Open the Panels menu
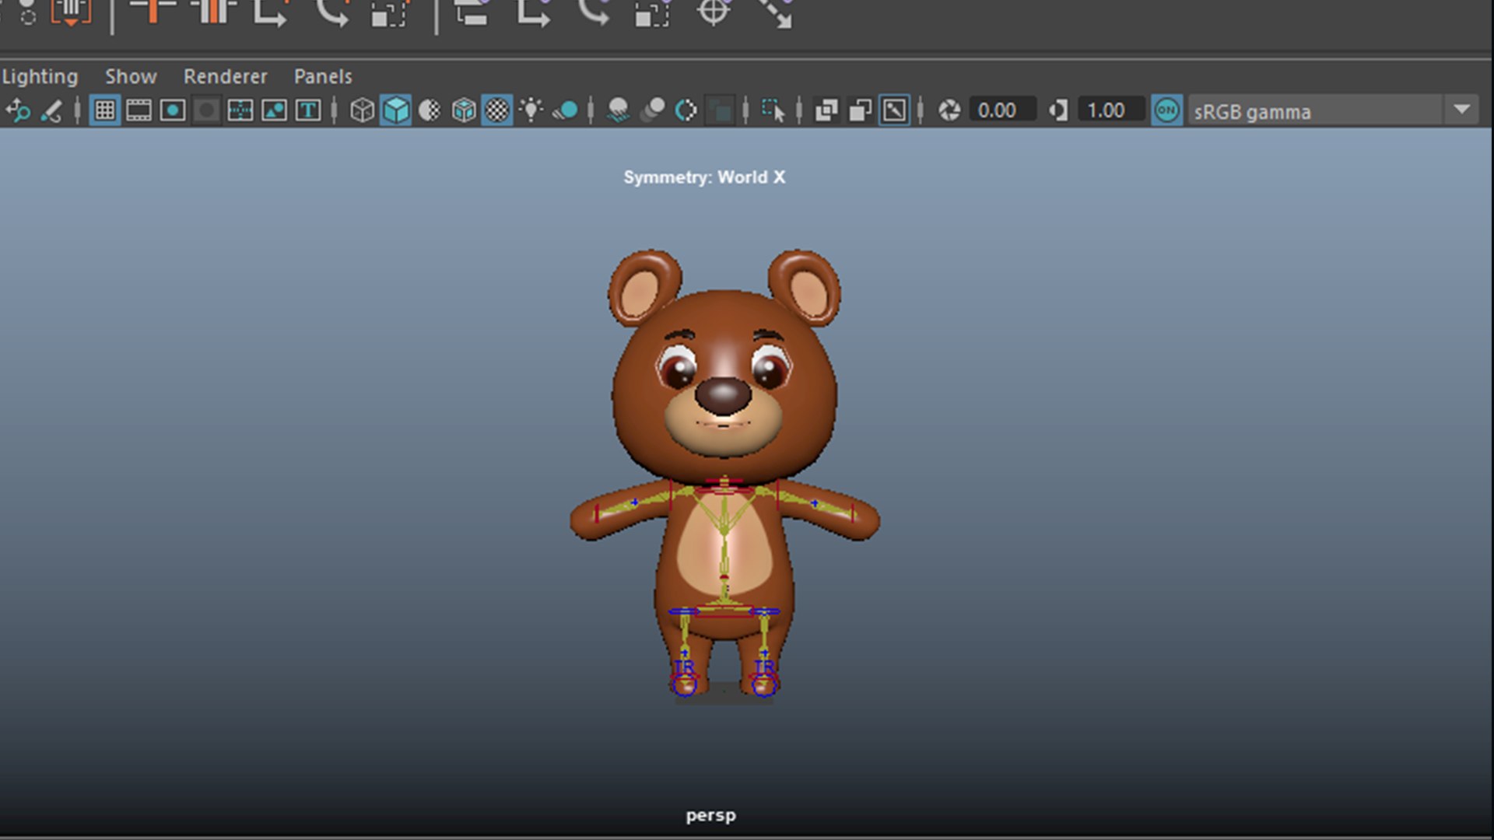 coord(323,76)
